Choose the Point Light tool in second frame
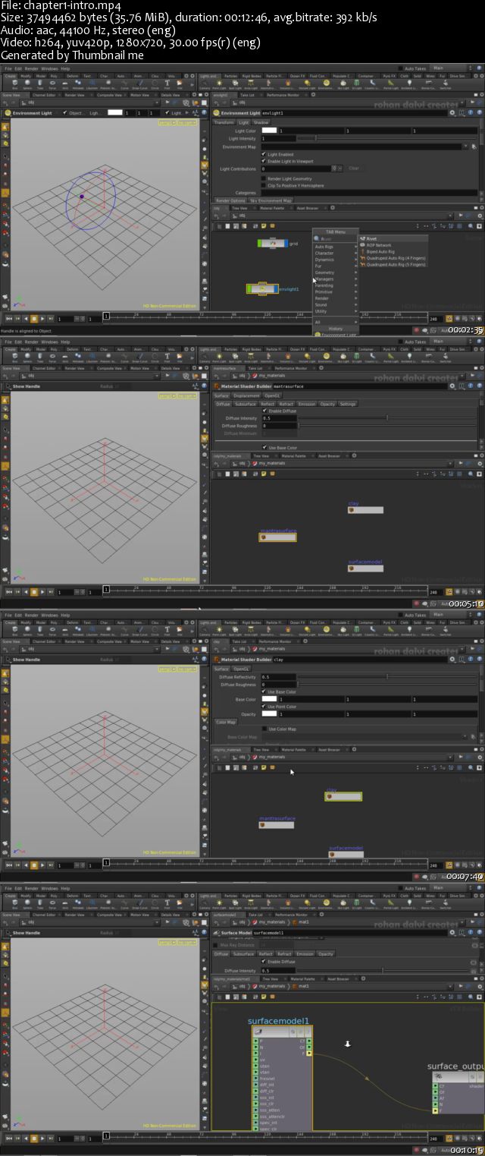 click(x=219, y=357)
